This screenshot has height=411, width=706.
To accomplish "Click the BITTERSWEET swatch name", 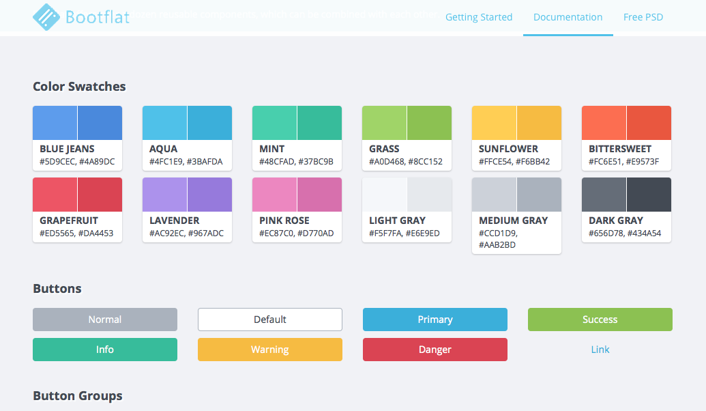I will pos(620,149).
